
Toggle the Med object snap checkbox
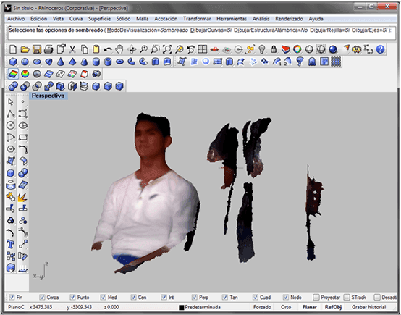point(103,298)
